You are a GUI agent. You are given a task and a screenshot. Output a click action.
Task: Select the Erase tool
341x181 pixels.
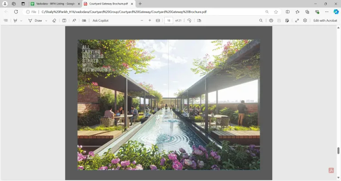pos(54,20)
